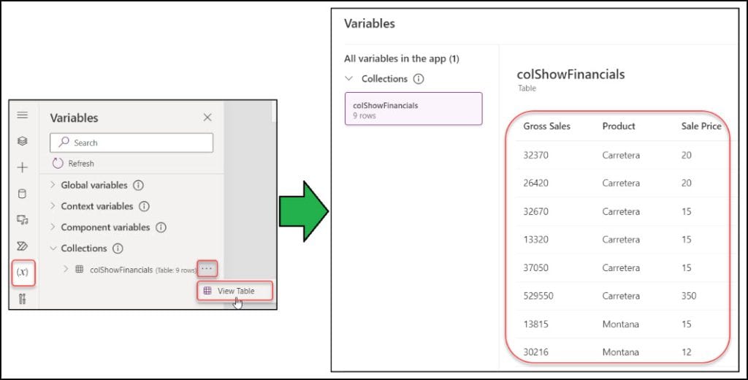Viewport: 748px width, 380px height.
Task: Show info for Context variables
Action: click(x=144, y=206)
